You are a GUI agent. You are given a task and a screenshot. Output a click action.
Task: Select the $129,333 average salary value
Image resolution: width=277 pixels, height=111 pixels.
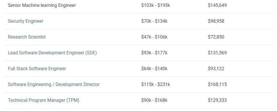click(217, 100)
